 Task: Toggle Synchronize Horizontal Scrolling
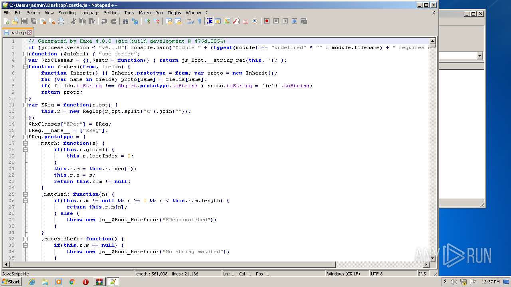pos(178,21)
